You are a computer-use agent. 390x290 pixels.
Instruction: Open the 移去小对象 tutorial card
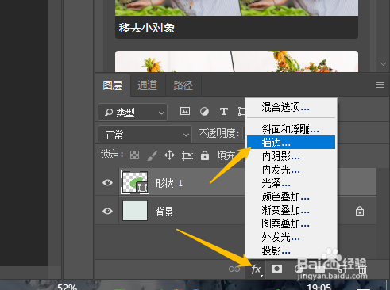click(x=237, y=19)
